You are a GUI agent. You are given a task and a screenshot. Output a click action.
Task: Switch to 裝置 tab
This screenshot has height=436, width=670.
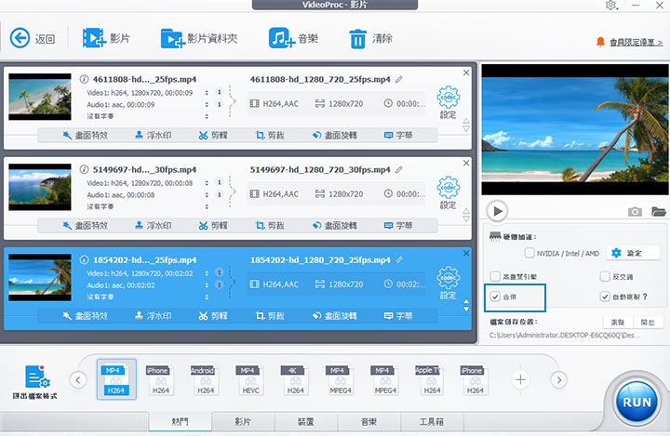[x=305, y=421]
